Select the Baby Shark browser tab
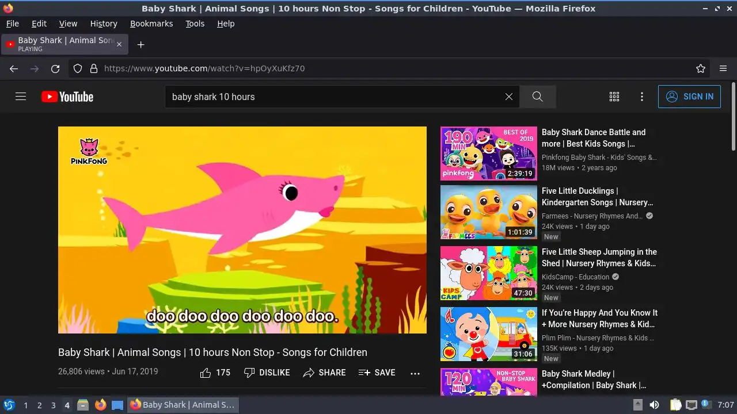 (64, 44)
